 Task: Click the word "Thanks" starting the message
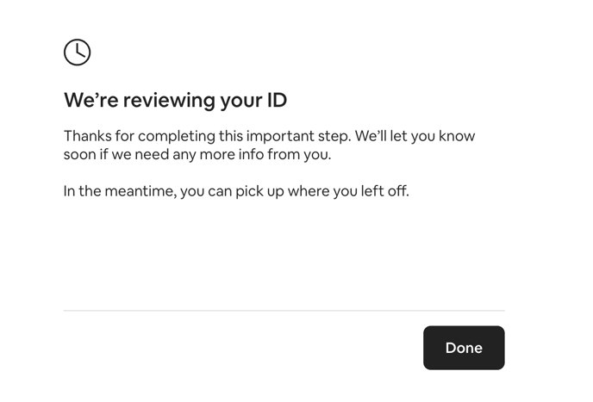point(88,136)
